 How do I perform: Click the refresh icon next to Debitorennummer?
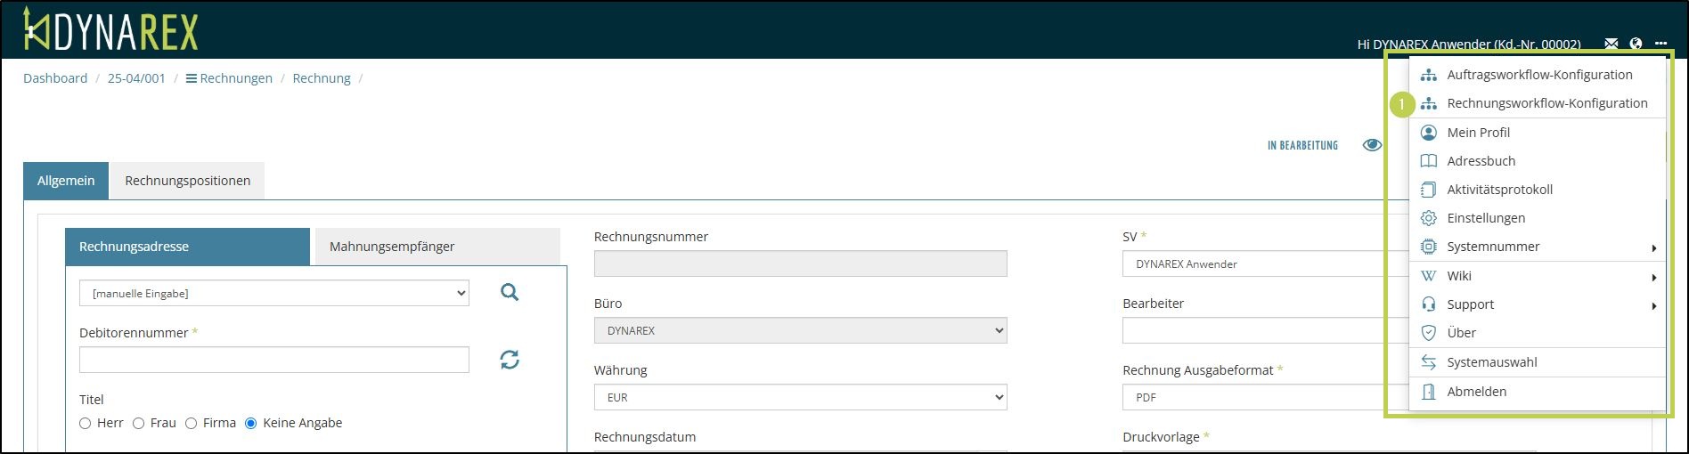click(510, 360)
